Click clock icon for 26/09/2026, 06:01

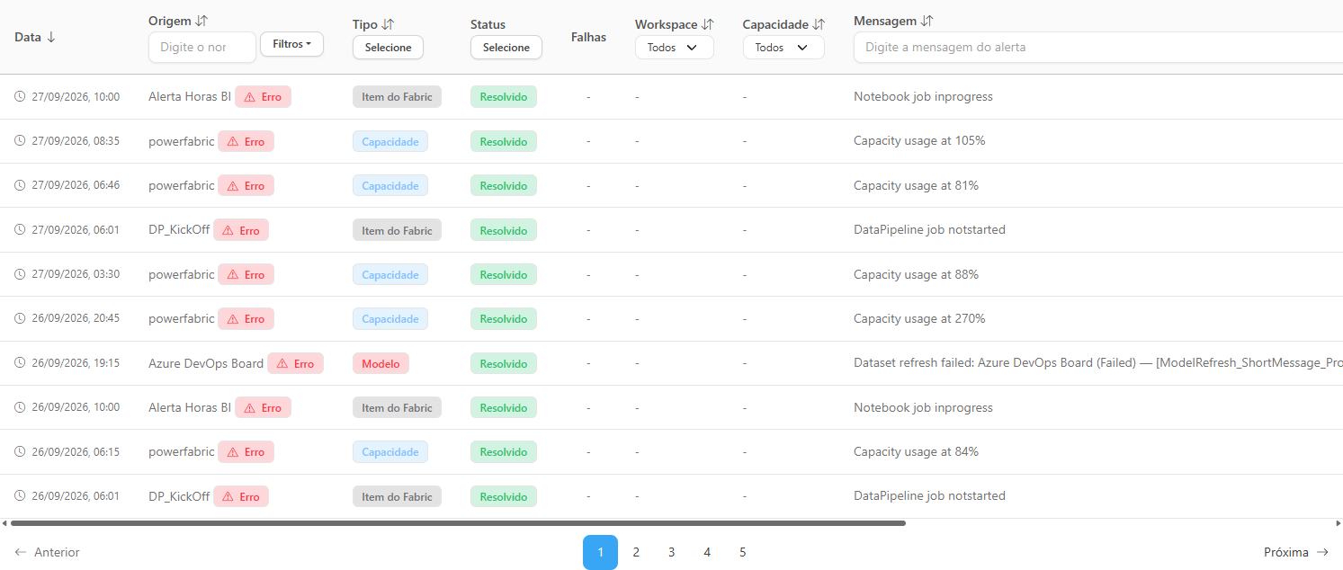point(20,496)
